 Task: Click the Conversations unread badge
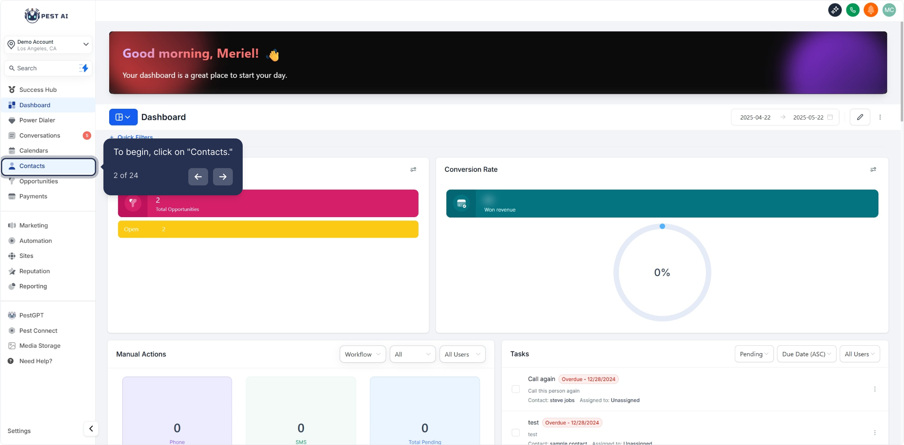point(87,136)
